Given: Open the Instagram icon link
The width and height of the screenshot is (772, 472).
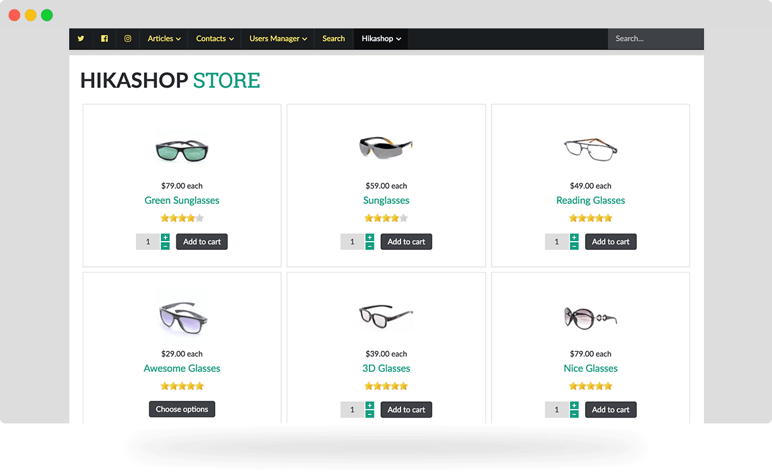Looking at the screenshot, I should point(128,38).
